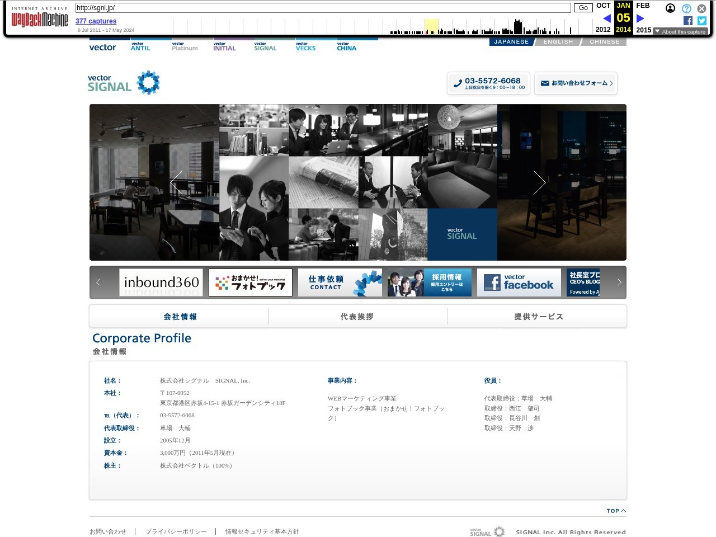Select ENGLISH language option
This screenshot has height=537, width=716.
pos(558,42)
